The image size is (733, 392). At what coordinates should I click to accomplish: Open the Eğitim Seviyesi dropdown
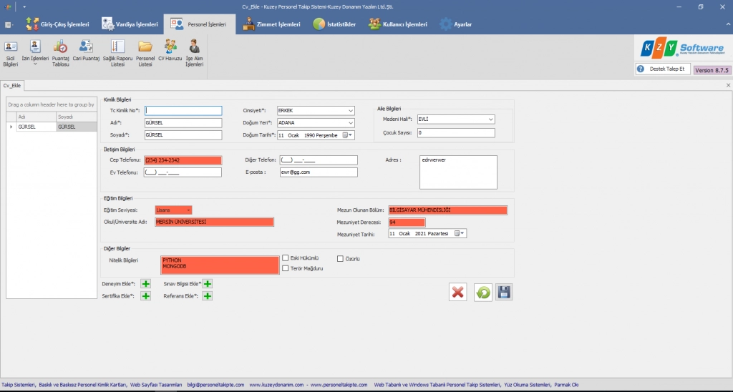point(188,210)
